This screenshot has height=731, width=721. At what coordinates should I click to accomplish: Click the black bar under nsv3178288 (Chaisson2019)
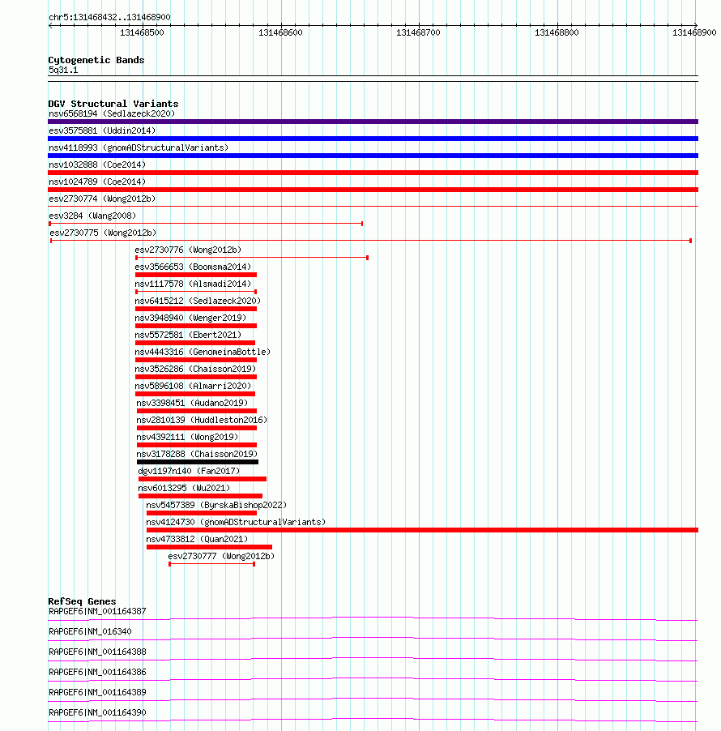(x=198, y=462)
